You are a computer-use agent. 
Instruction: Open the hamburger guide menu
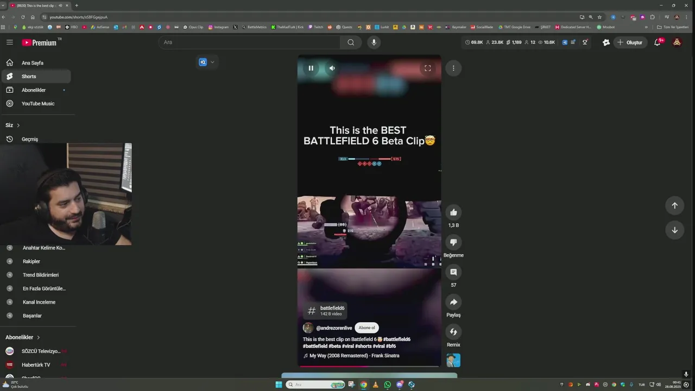coord(10,42)
